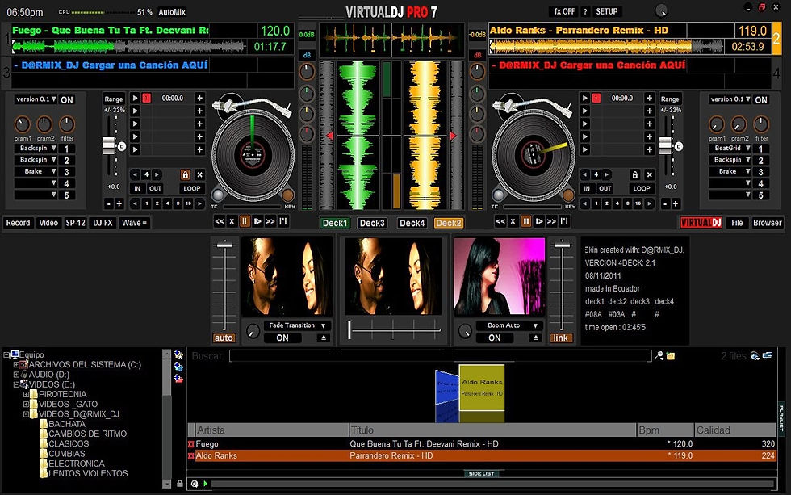Click the green play icon in the bottom bar
This screenshot has width=791, height=495.
tap(205, 484)
